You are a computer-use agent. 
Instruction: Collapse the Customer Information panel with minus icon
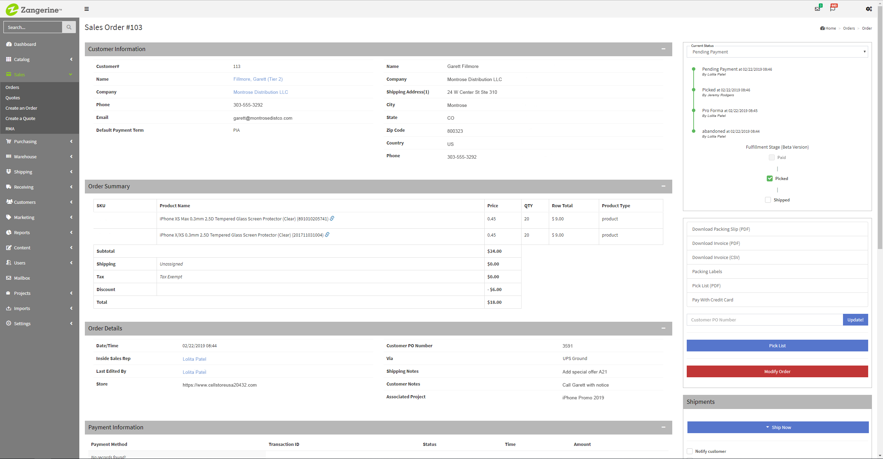coord(663,49)
